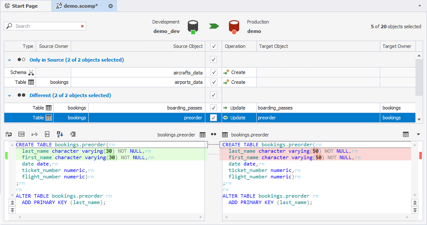Viewport: 427px width, 225px height.
Task: Click the green change marker in left gutter
Action: click(6, 155)
